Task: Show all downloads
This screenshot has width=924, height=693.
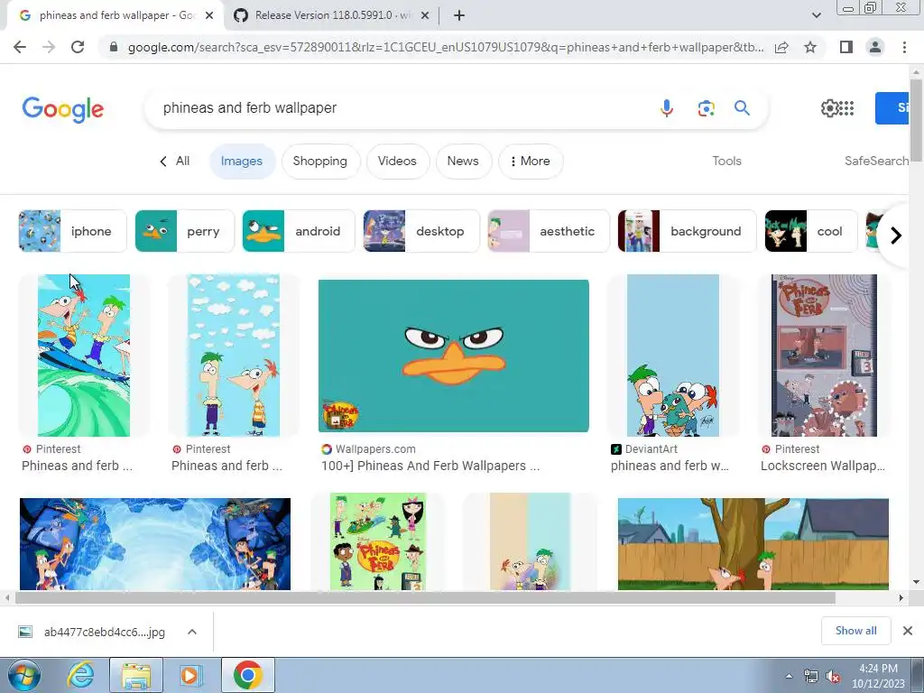Action: pyautogui.click(x=855, y=631)
